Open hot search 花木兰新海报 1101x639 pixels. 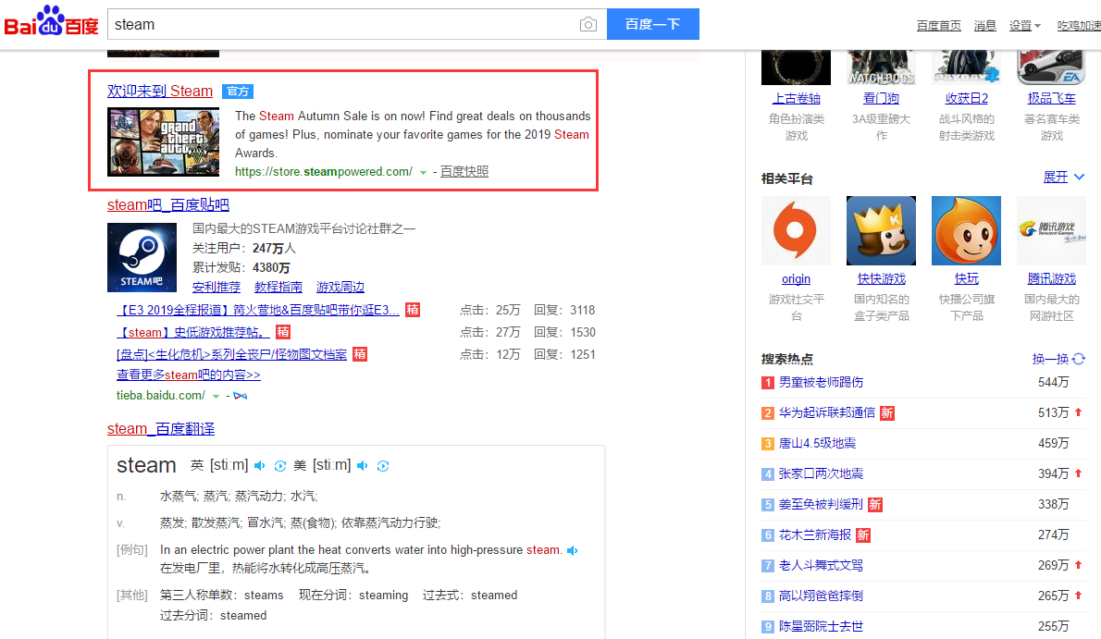pyautogui.click(x=814, y=535)
